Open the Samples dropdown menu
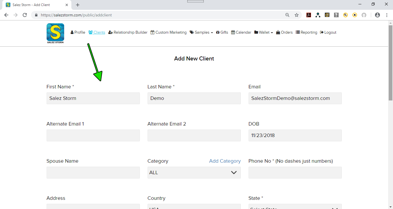 click(201, 33)
